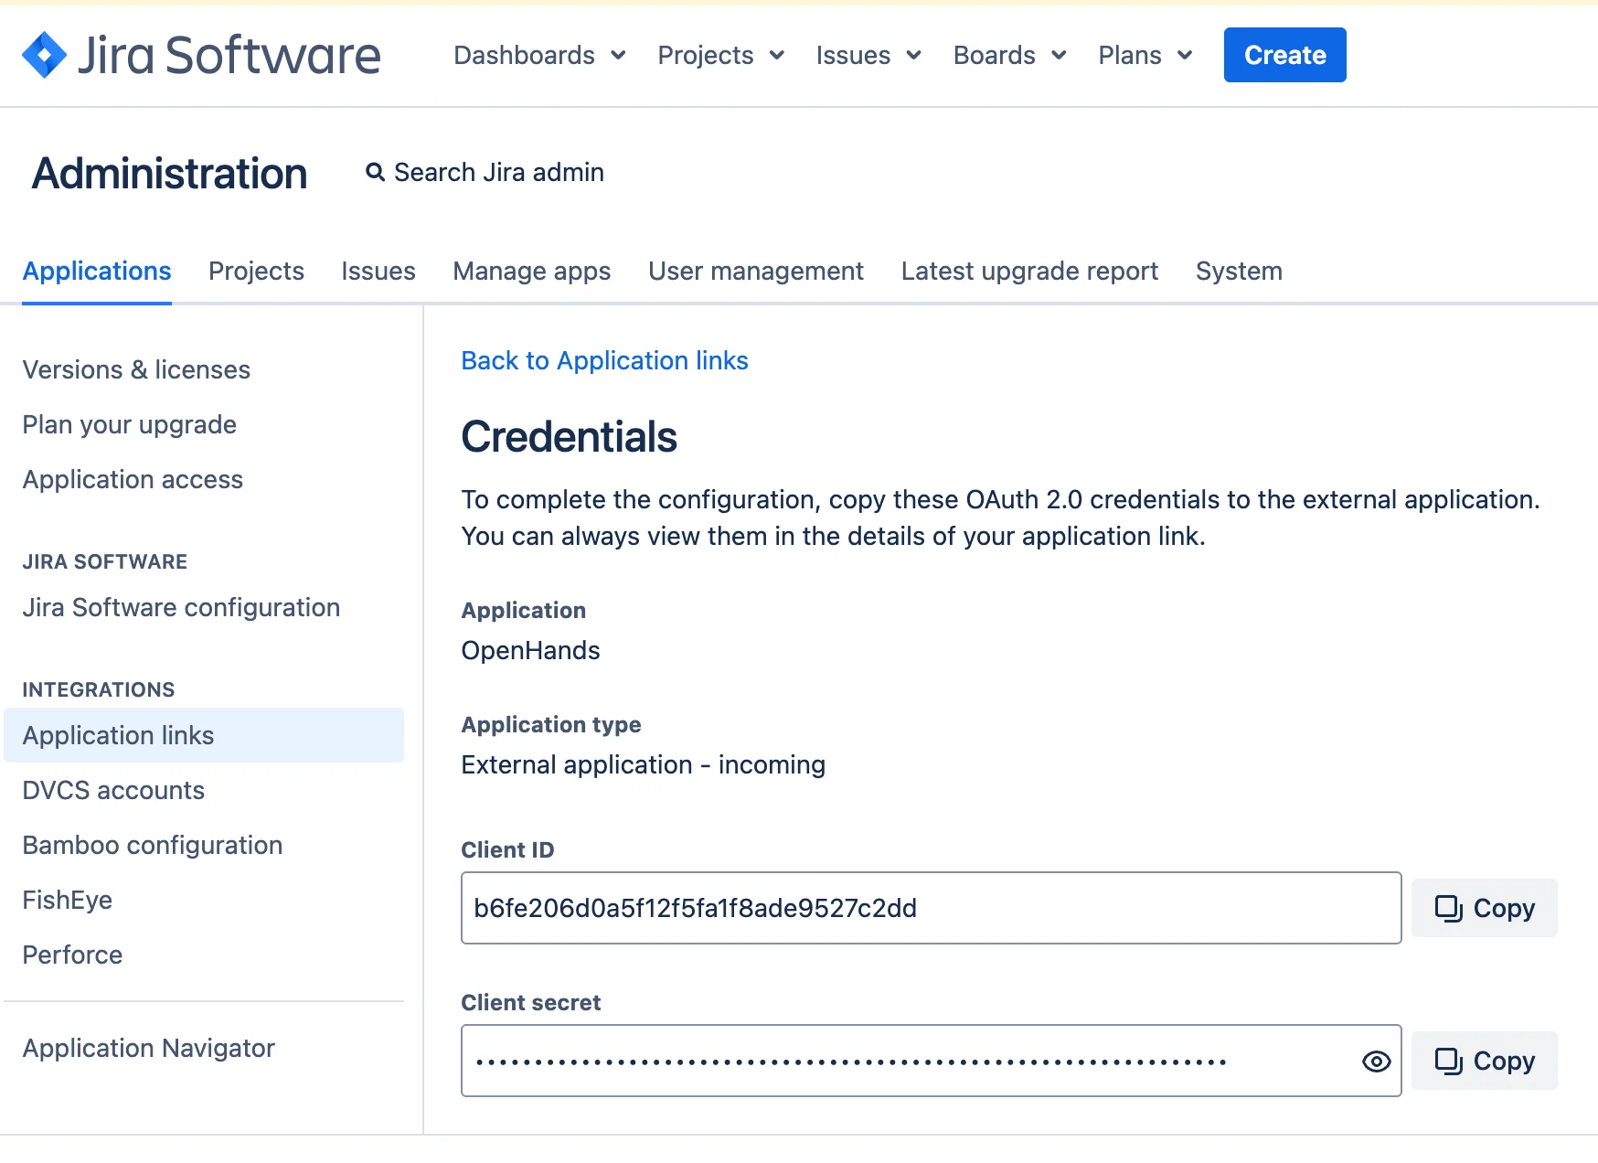Open the User management tab

pyautogui.click(x=756, y=272)
